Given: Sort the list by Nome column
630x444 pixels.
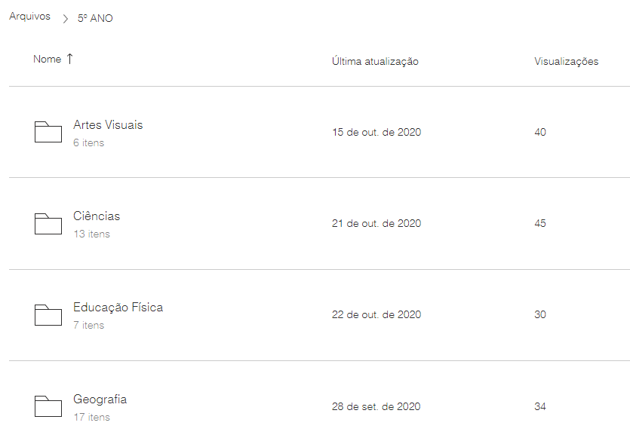Looking at the screenshot, I should (x=47, y=60).
